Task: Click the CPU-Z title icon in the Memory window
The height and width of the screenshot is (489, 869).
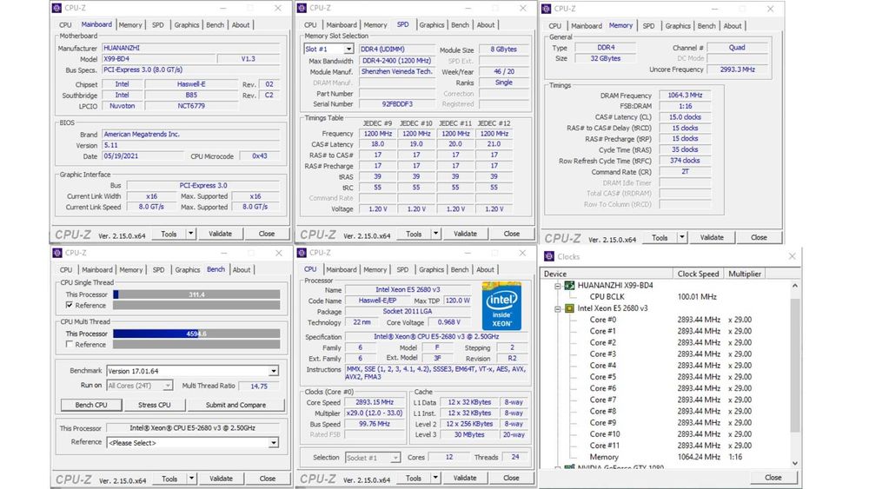Action: coord(547,9)
